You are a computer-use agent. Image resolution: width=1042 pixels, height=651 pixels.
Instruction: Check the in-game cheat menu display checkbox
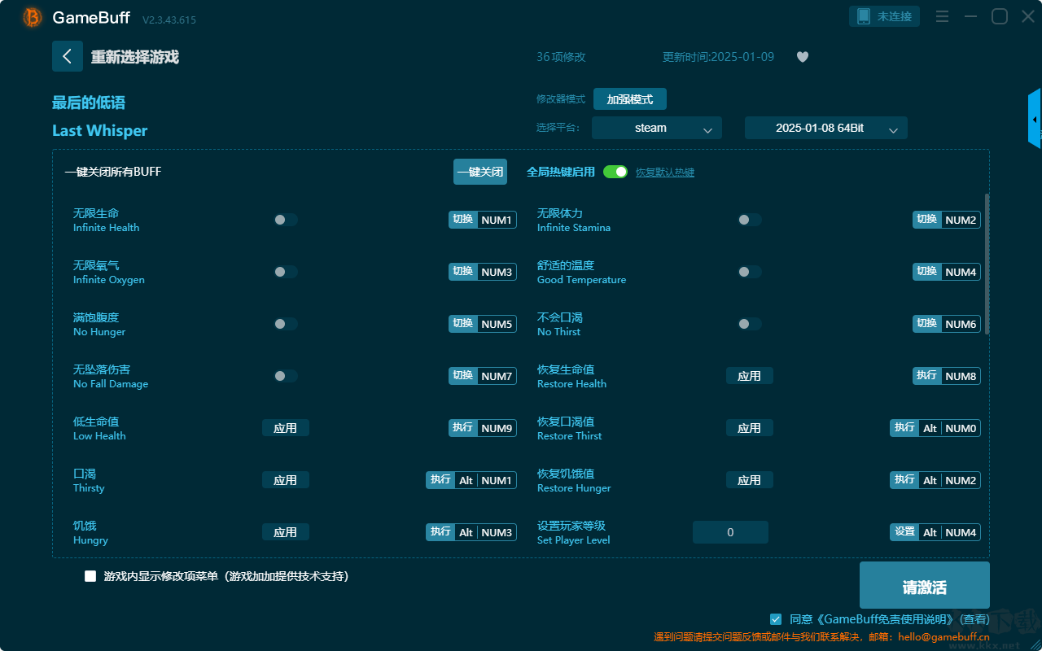click(x=90, y=576)
